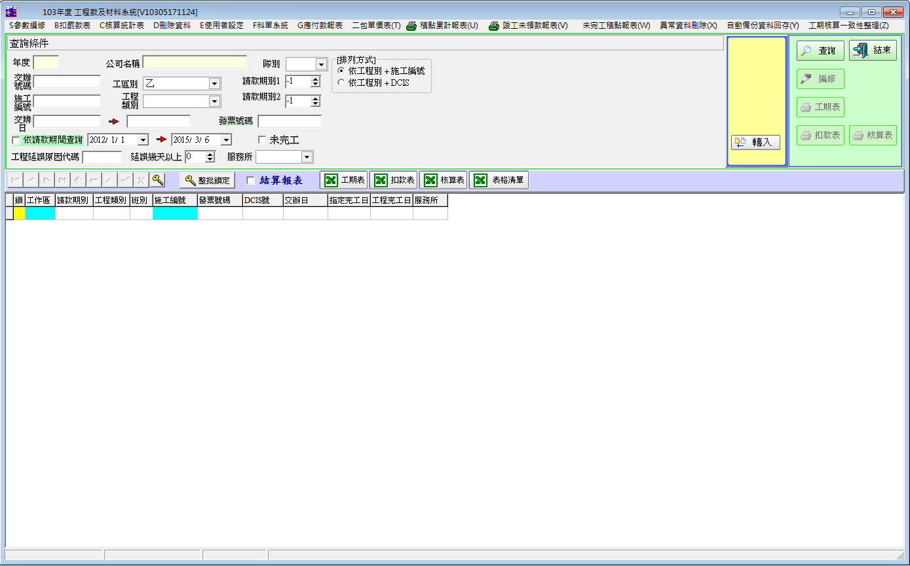This screenshot has width=910, height=566.
Task: Expand the 隊別 combo box
Action: coord(321,64)
